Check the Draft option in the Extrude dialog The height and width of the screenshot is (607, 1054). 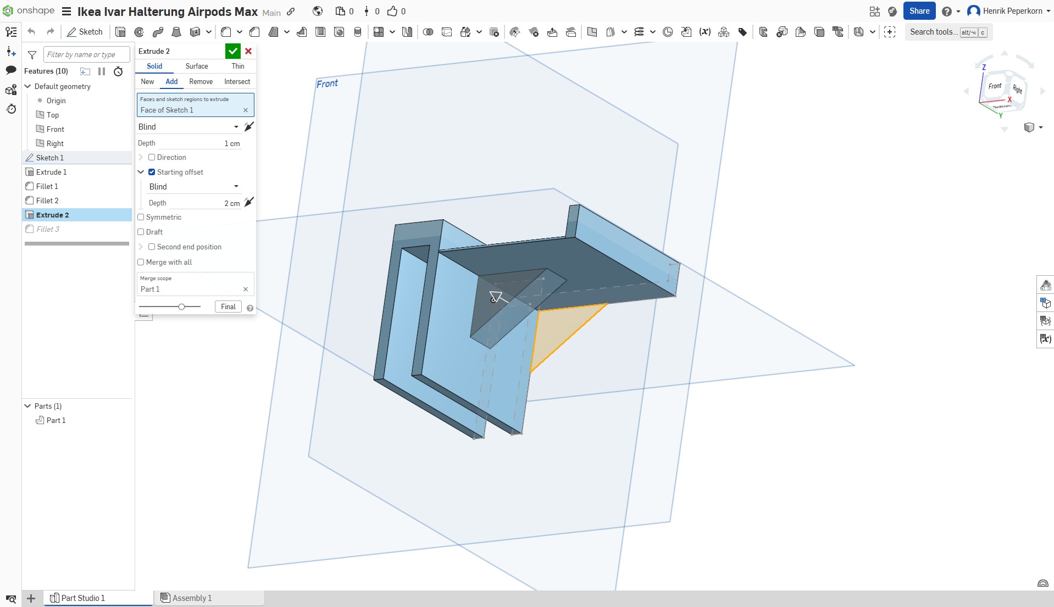pos(141,232)
